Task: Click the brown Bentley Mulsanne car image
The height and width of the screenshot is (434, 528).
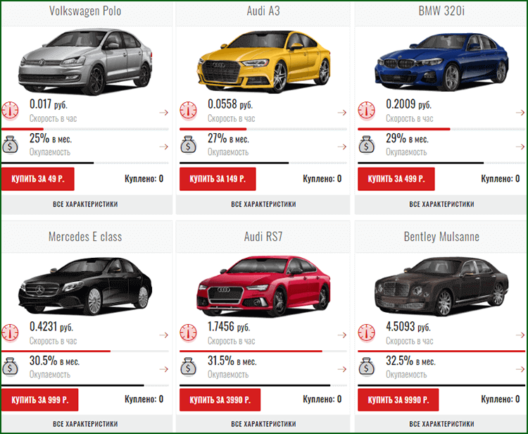Action: coord(441,287)
